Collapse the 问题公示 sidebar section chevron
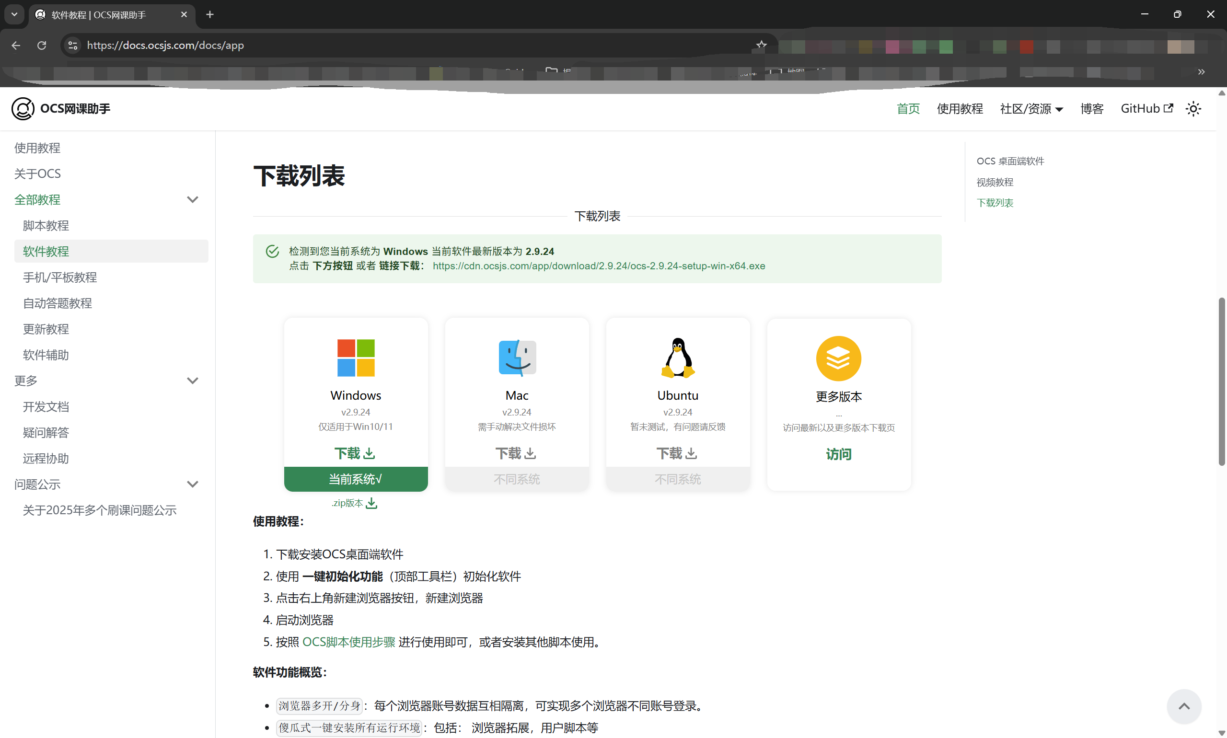This screenshot has height=738, width=1227. click(193, 484)
